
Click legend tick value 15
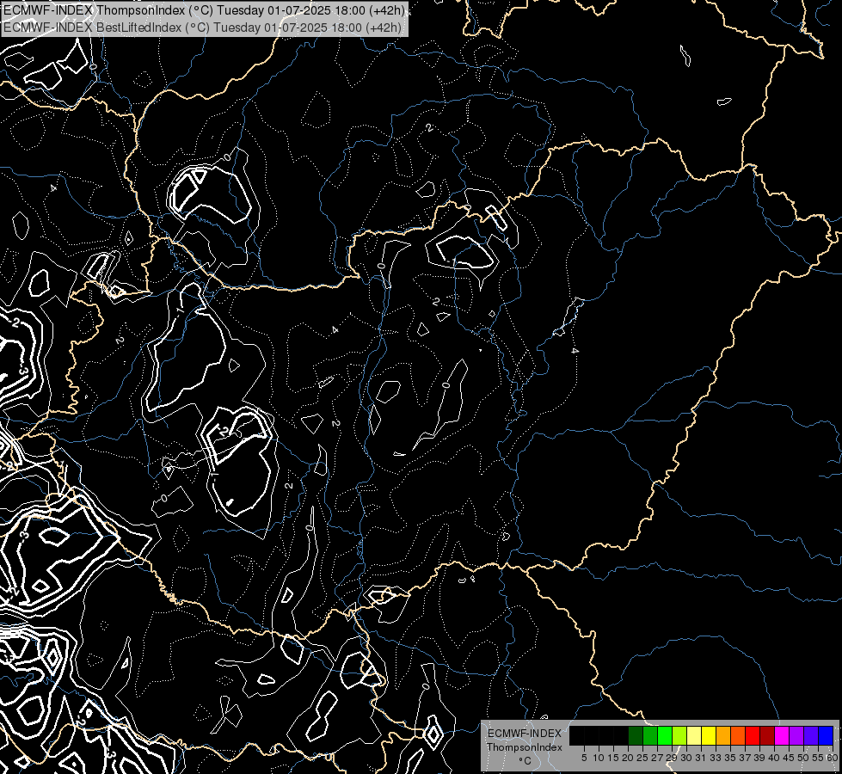(x=613, y=758)
